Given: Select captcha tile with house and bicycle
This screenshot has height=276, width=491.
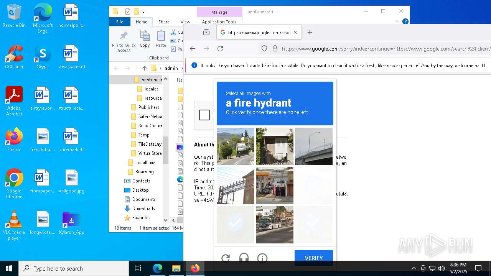Looking at the screenshot, I should 275,146.
